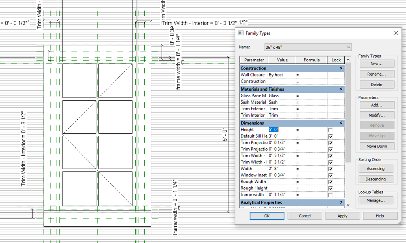Toggle lock for Trim Width 0' 5 1/2"
Viewport: 406px width, 243px height.
click(x=330, y=156)
